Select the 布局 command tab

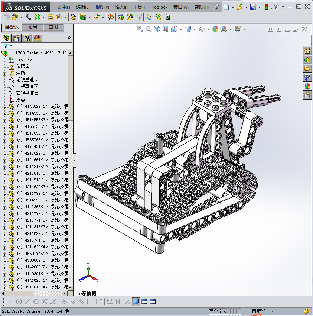[x=32, y=27]
